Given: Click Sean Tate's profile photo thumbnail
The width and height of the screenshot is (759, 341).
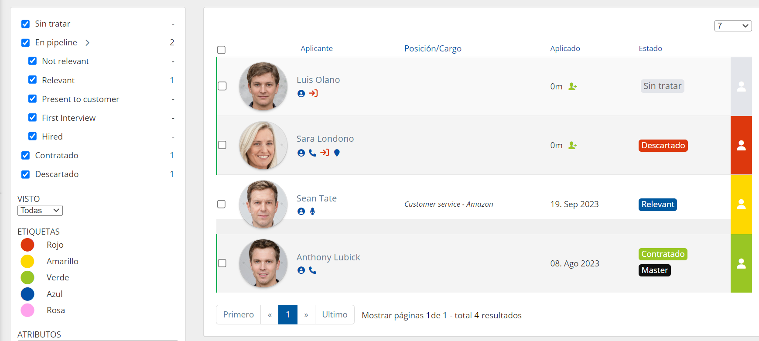Looking at the screenshot, I should [263, 204].
